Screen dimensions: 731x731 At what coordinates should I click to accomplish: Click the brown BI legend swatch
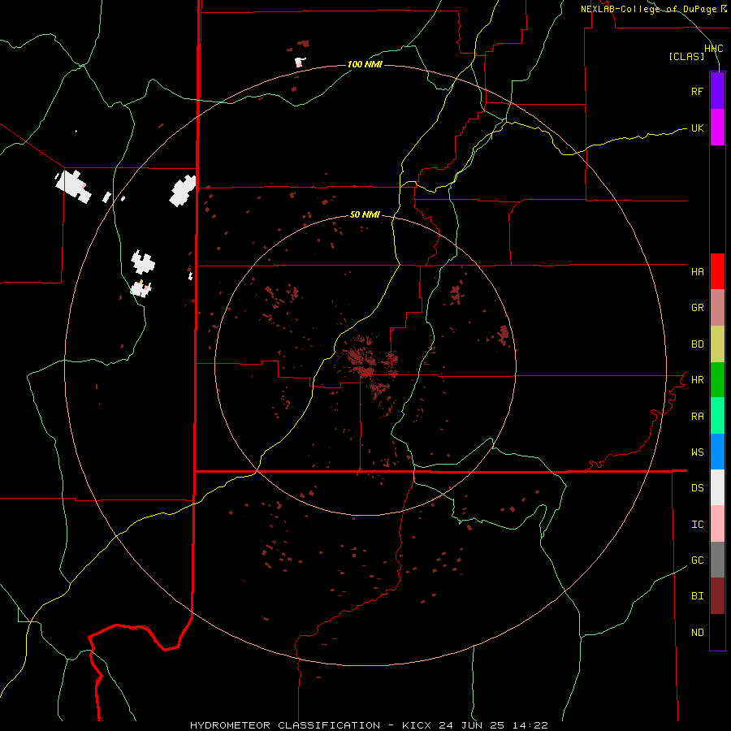coord(717,596)
